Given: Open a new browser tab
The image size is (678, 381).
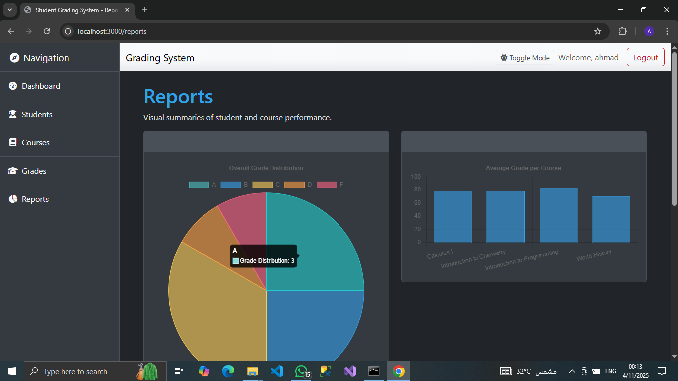Looking at the screenshot, I should point(145,10).
